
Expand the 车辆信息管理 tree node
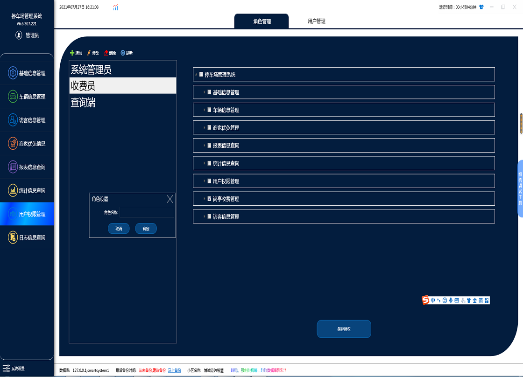[x=205, y=110]
